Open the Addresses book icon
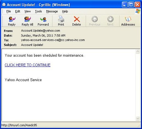The width and height of the screenshot is (142, 129). pyautogui.click(x=128, y=19)
